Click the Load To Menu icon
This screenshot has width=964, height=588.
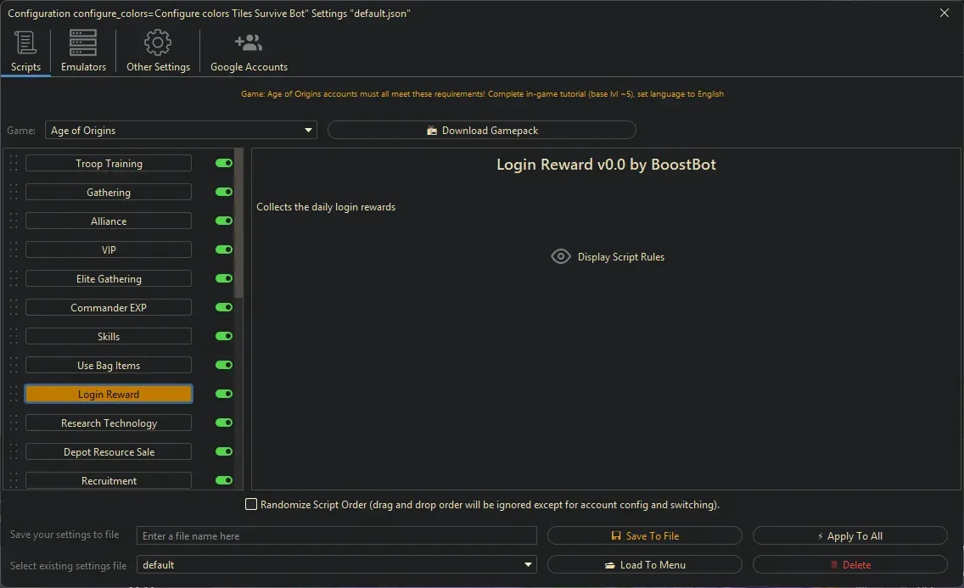tap(610, 564)
